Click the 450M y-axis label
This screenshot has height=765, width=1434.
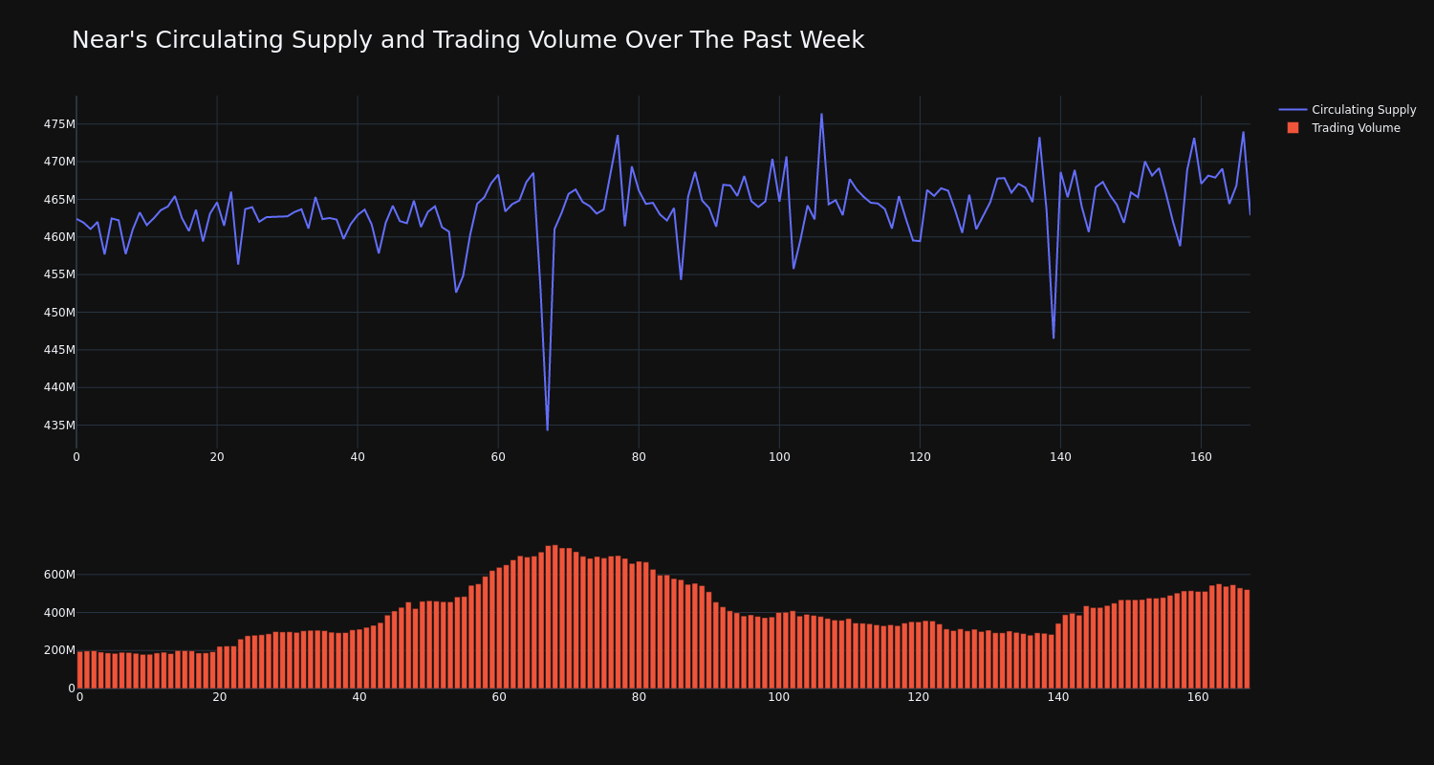(x=59, y=313)
